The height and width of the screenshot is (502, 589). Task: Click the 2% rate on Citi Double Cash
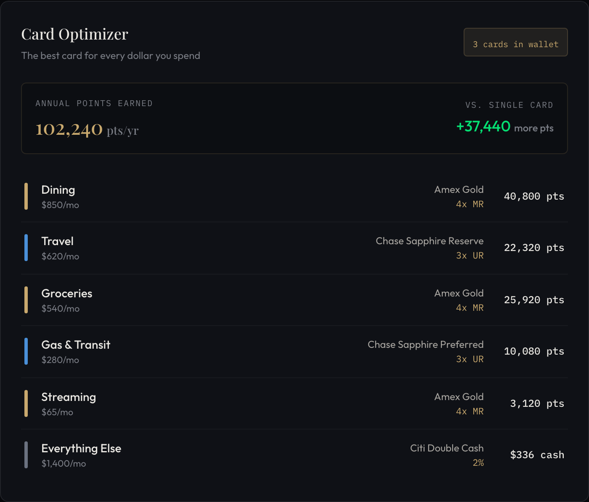tap(479, 462)
